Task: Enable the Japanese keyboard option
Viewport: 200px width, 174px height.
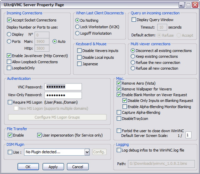Action: [79, 64]
